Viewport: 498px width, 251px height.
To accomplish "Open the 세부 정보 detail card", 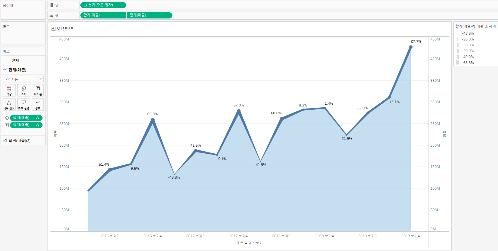I will coord(9,104).
